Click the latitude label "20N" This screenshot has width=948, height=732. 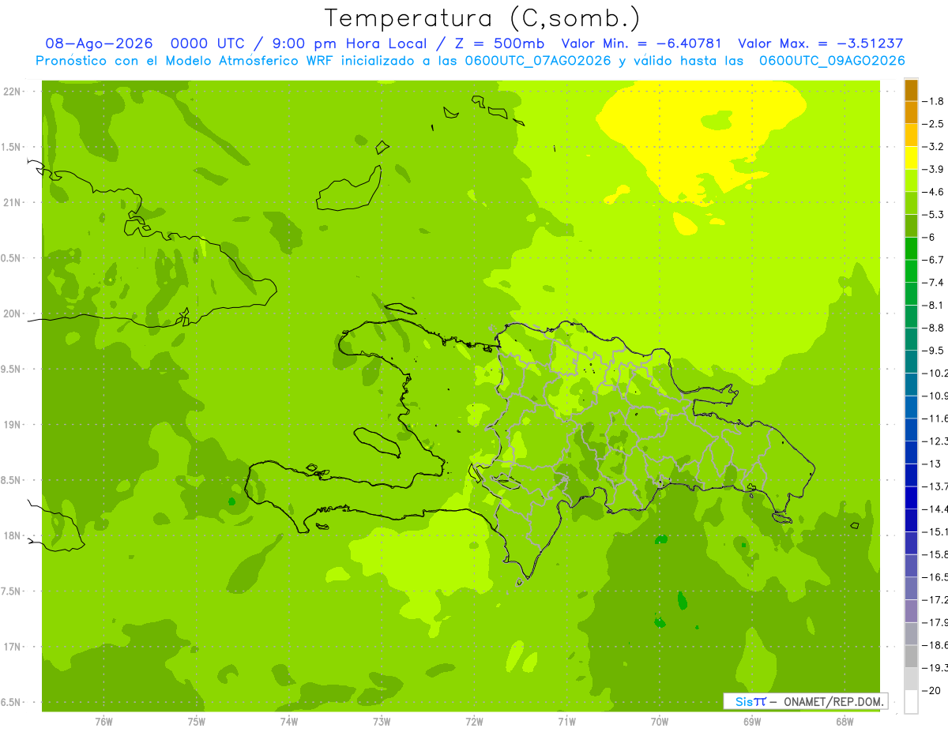click(x=13, y=314)
